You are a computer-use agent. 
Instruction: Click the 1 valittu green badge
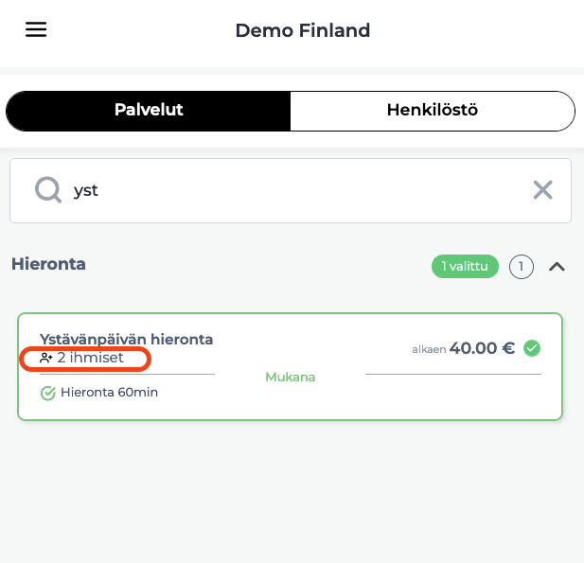(x=465, y=266)
